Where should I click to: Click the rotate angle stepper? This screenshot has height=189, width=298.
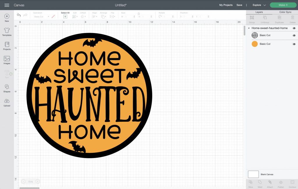173,17
